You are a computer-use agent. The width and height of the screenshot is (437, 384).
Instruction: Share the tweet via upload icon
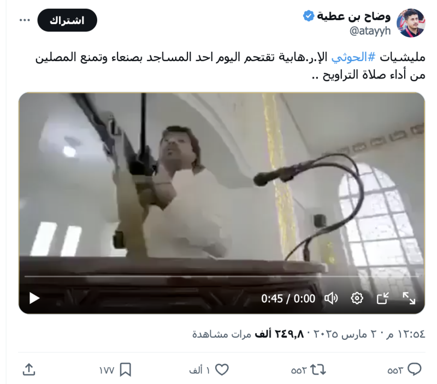29,369
